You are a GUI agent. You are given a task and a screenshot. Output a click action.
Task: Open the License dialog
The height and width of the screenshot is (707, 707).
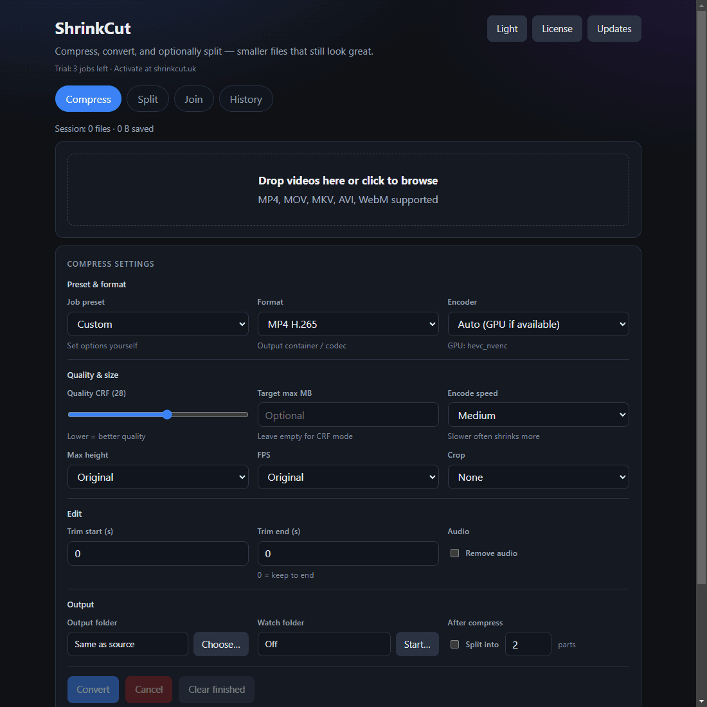(x=557, y=29)
